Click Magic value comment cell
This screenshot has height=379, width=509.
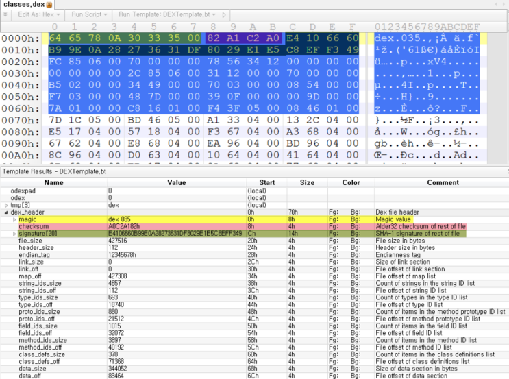[x=393, y=219]
